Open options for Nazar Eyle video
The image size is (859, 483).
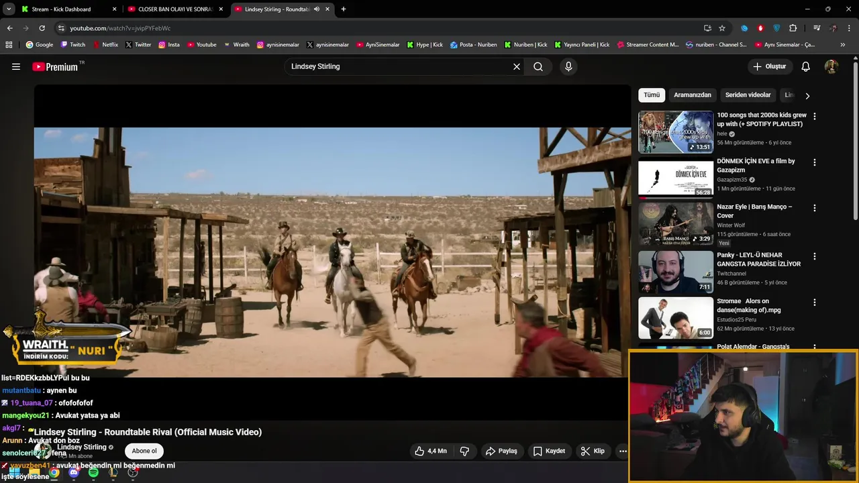coord(815,208)
